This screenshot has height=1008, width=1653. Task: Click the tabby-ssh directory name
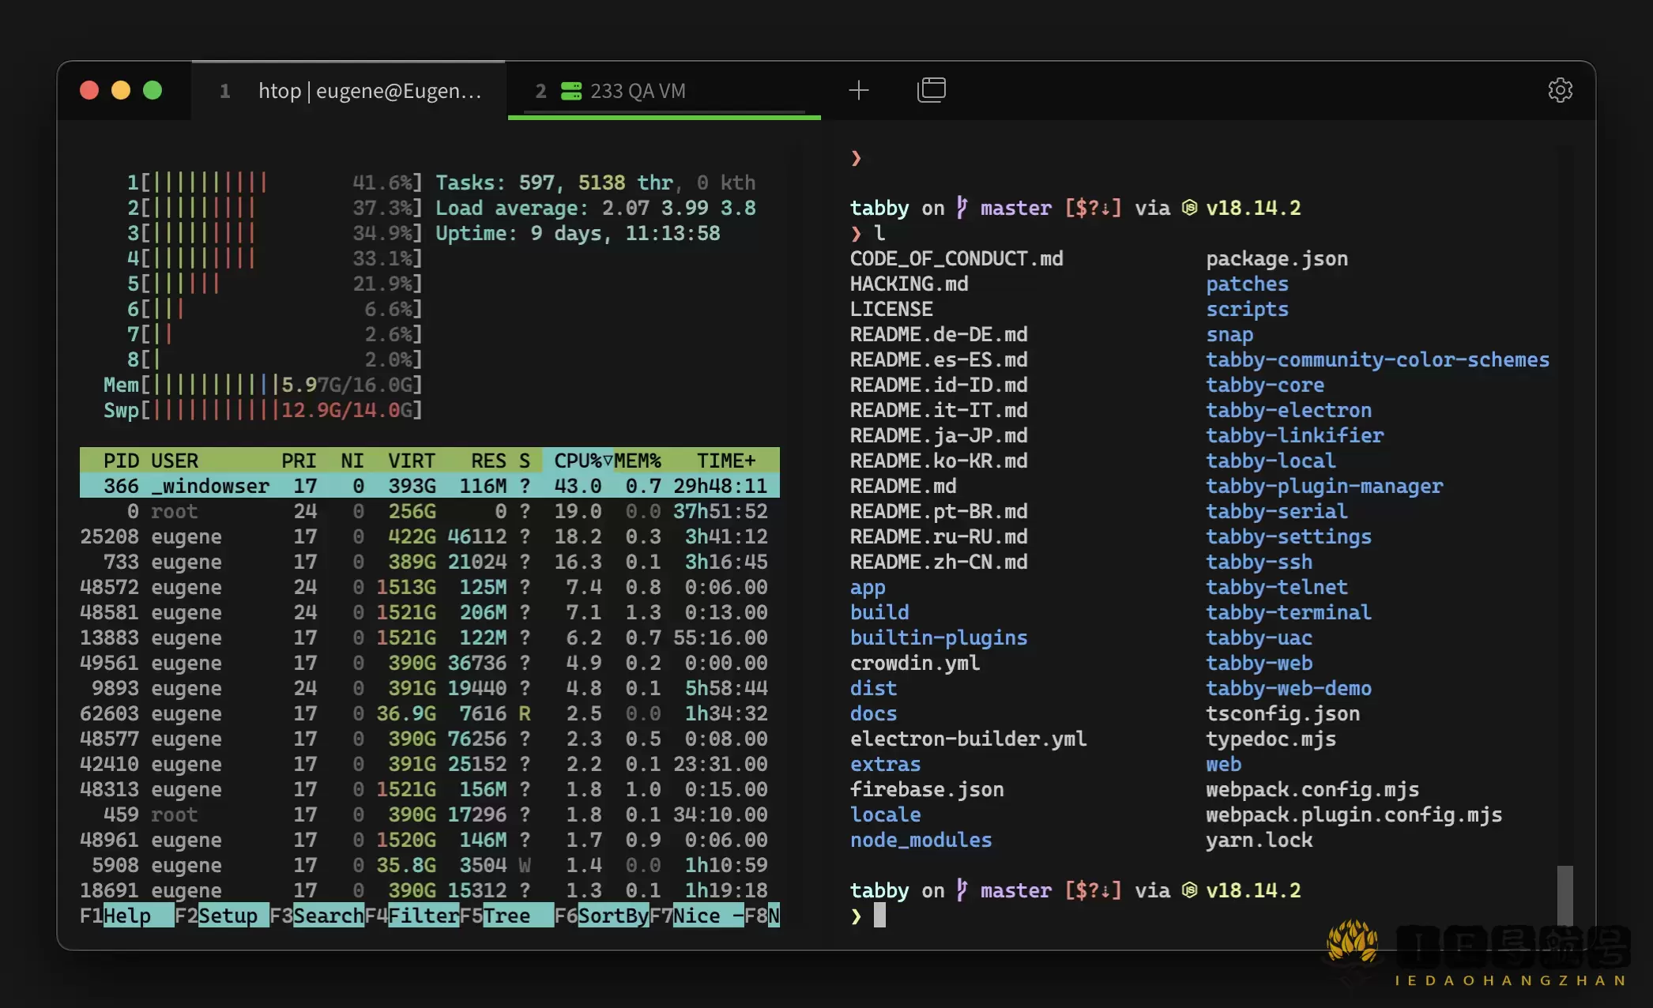[1259, 562]
